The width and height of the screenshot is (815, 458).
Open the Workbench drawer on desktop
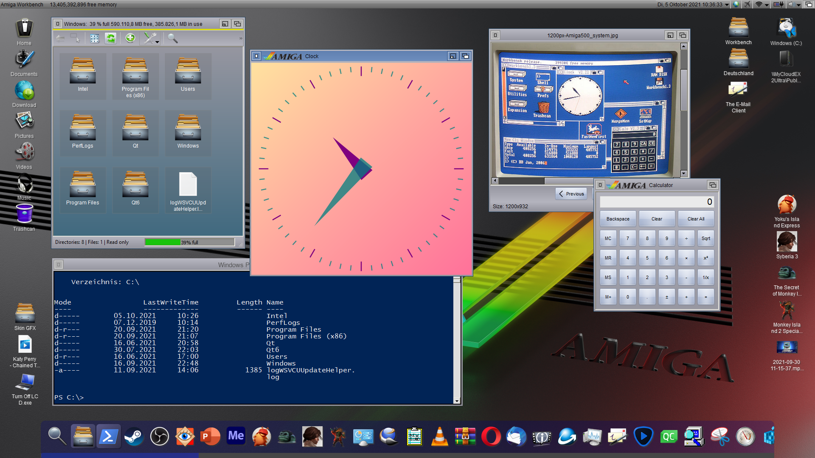pyautogui.click(x=739, y=31)
